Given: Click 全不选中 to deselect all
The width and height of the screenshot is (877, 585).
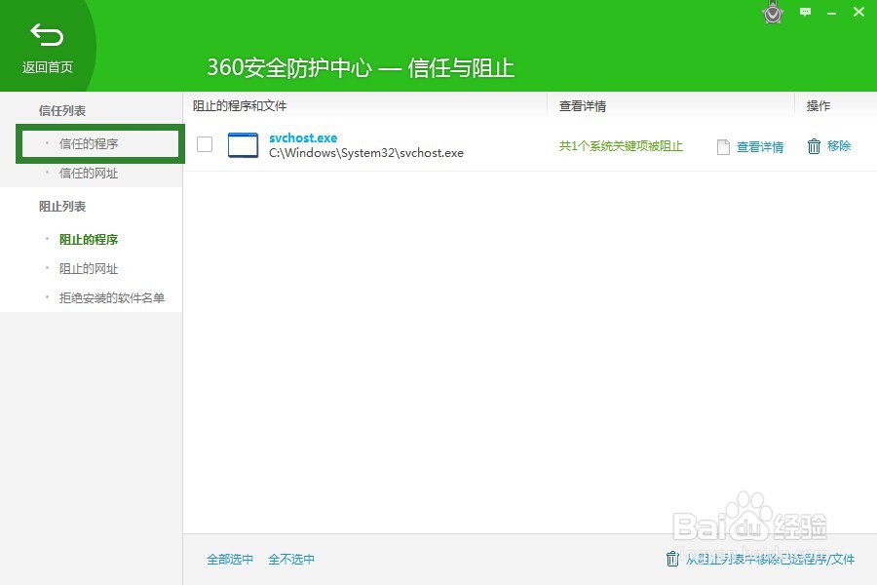Looking at the screenshot, I should pos(291,560).
